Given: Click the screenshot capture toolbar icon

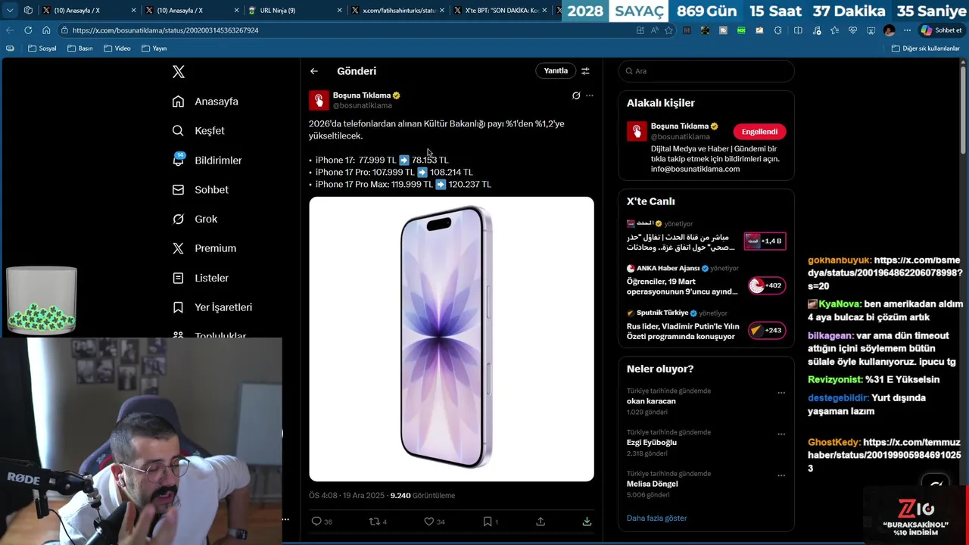Looking at the screenshot, I should [x=871, y=30].
